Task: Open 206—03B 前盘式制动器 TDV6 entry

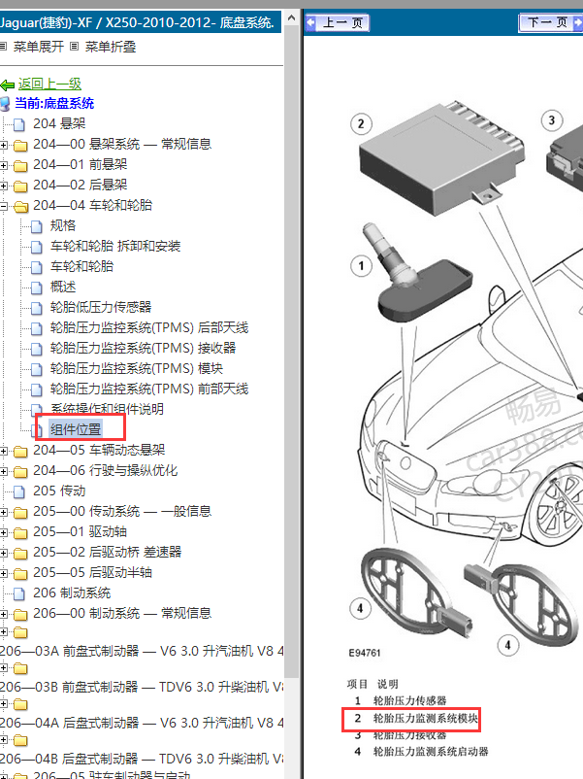Action: point(142,687)
